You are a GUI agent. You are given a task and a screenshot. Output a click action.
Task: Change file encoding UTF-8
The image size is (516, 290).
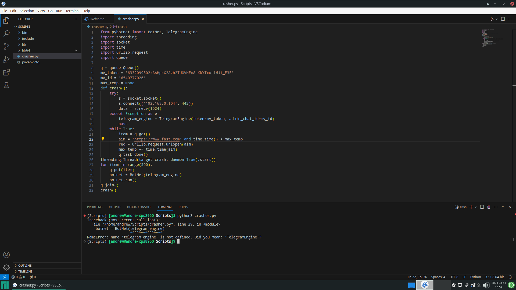point(454,277)
